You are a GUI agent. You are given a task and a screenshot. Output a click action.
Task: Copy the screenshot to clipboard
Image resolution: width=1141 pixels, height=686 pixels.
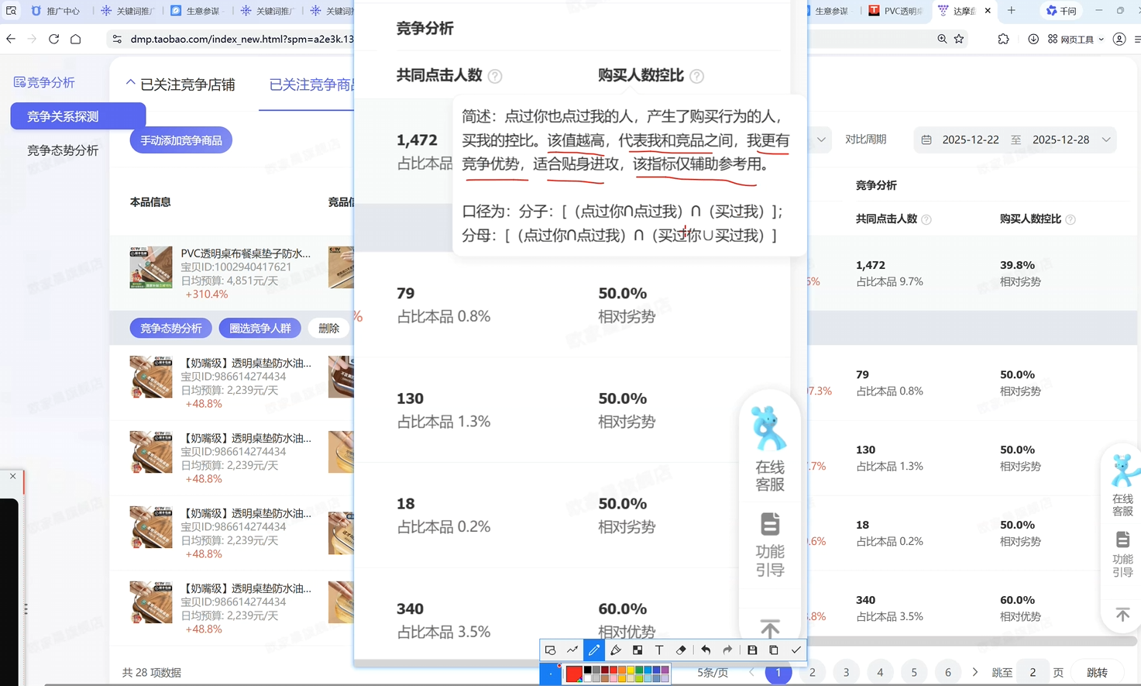pyautogui.click(x=774, y=650)
